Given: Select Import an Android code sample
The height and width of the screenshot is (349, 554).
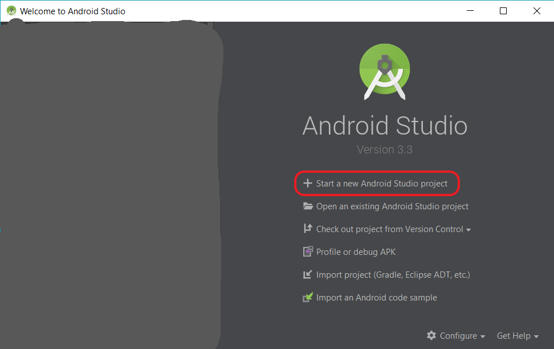Looking at the screenshot, I should [377, 298].
